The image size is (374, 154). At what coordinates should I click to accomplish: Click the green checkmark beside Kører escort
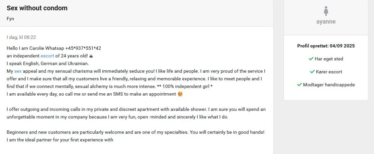tap(312, 72)
